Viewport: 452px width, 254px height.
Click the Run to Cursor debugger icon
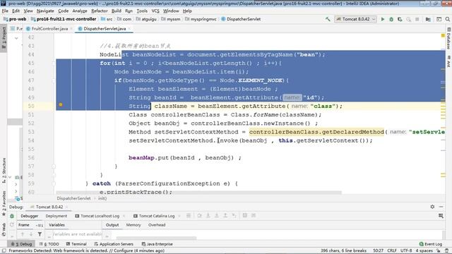[234, 215]
